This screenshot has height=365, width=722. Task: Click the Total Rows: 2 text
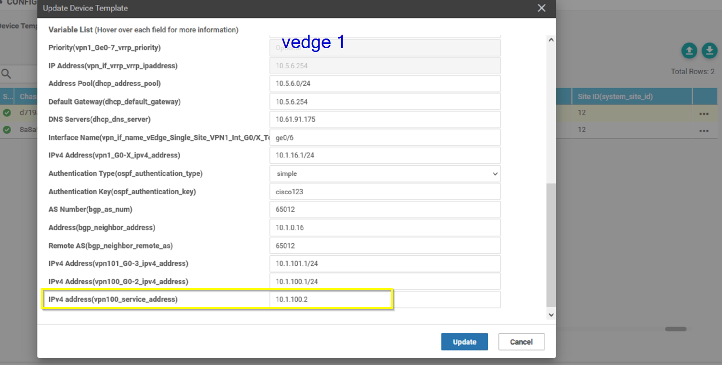[693, 71]
